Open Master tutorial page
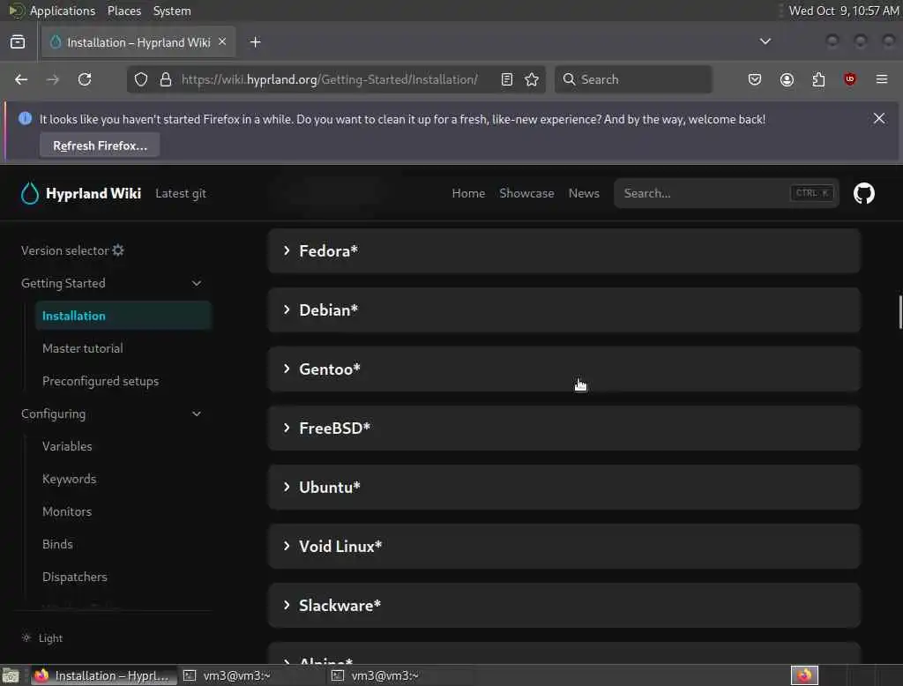The image size is (903, 686). [x=82, y=348]
